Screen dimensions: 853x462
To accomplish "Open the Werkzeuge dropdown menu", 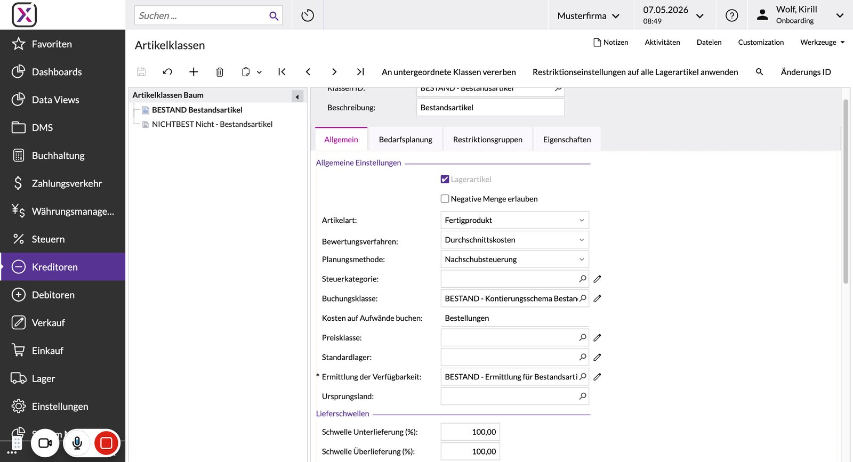I will [823, 42].
